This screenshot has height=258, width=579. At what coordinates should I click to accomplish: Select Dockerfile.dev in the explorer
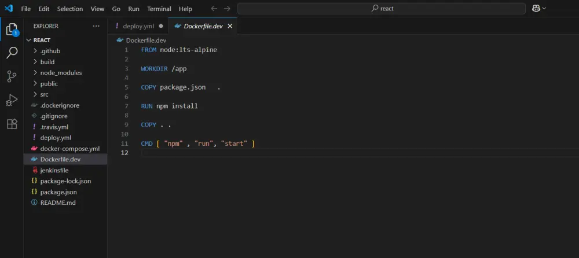click(66, 160)
